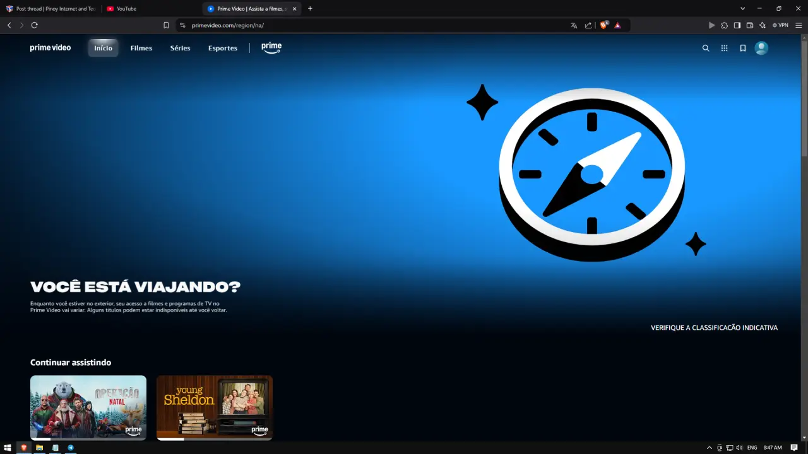Open the Esportes menu item
Image resolution: width=808 pixels, height=454 pixels.
coord(223,48)
